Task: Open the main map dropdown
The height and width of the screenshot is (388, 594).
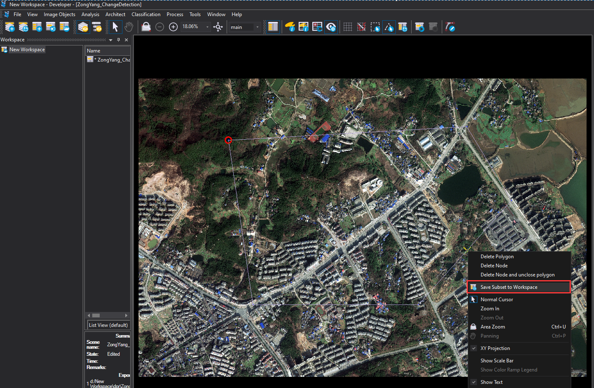Action: pyautogui.click(x=257, y=27)
